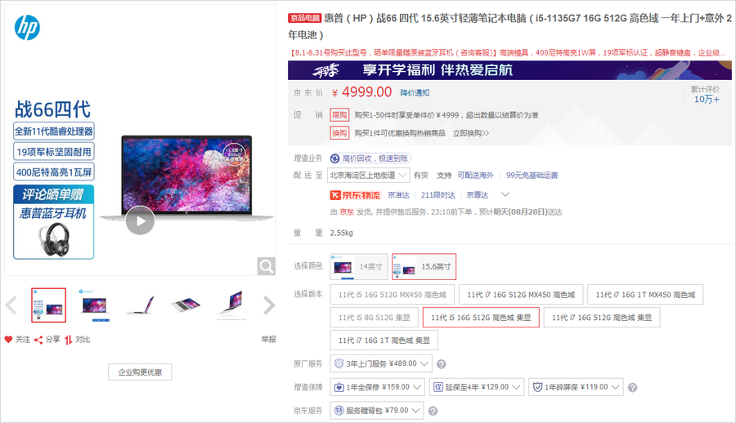Expand the 京东物流 delivery options chevron
The height and width of the screenshot is (423, 736).
[x=505, y=194]
